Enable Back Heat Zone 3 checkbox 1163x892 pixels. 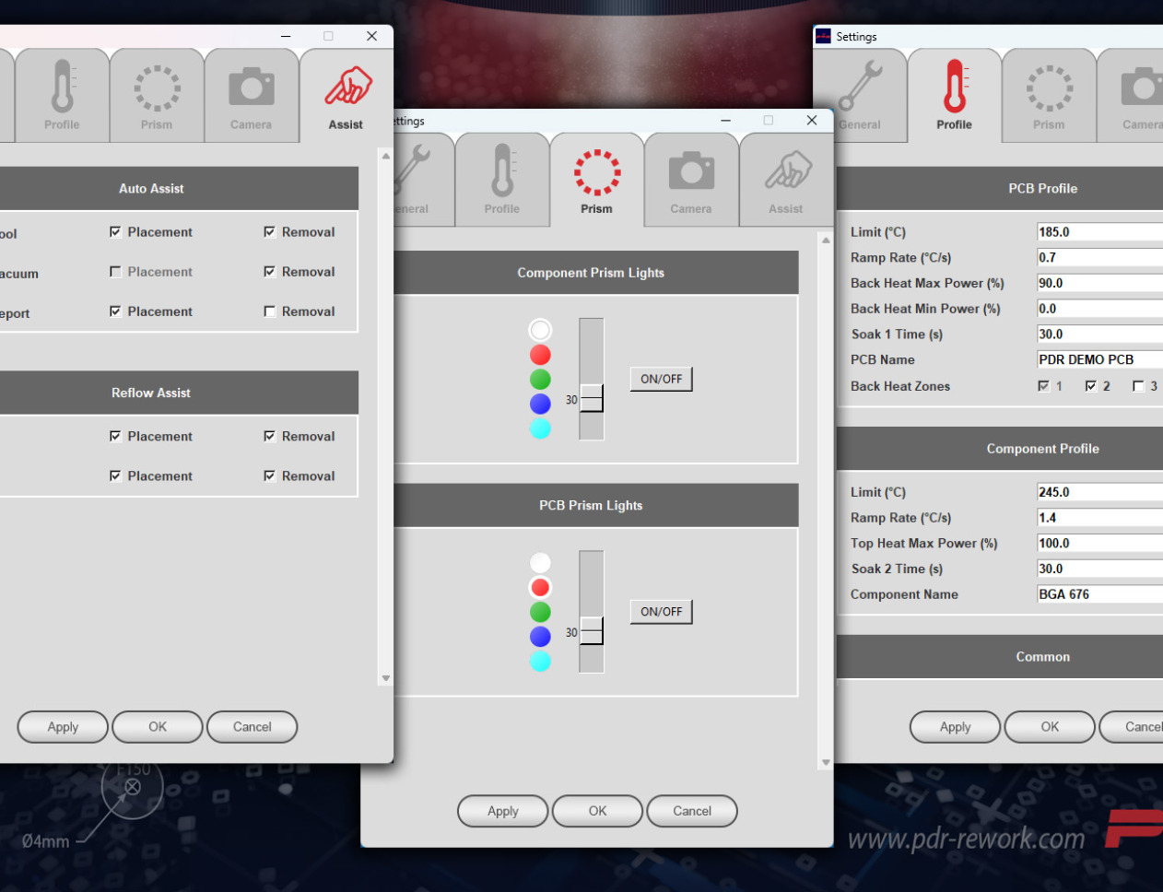(1138, 386)
